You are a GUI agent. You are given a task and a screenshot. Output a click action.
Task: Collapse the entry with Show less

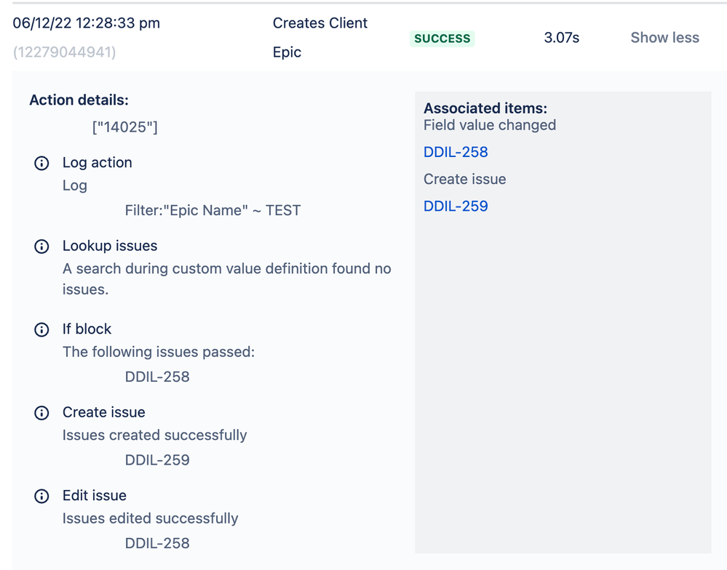[664, 38]
